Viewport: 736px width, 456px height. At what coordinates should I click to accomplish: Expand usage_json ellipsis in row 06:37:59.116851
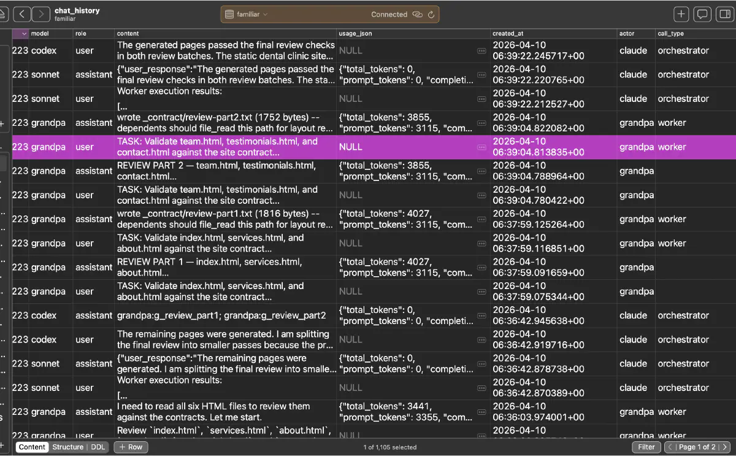coord(482,243)
